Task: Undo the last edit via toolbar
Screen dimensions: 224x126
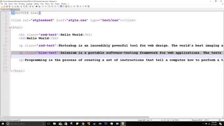Action: point(30,6)
